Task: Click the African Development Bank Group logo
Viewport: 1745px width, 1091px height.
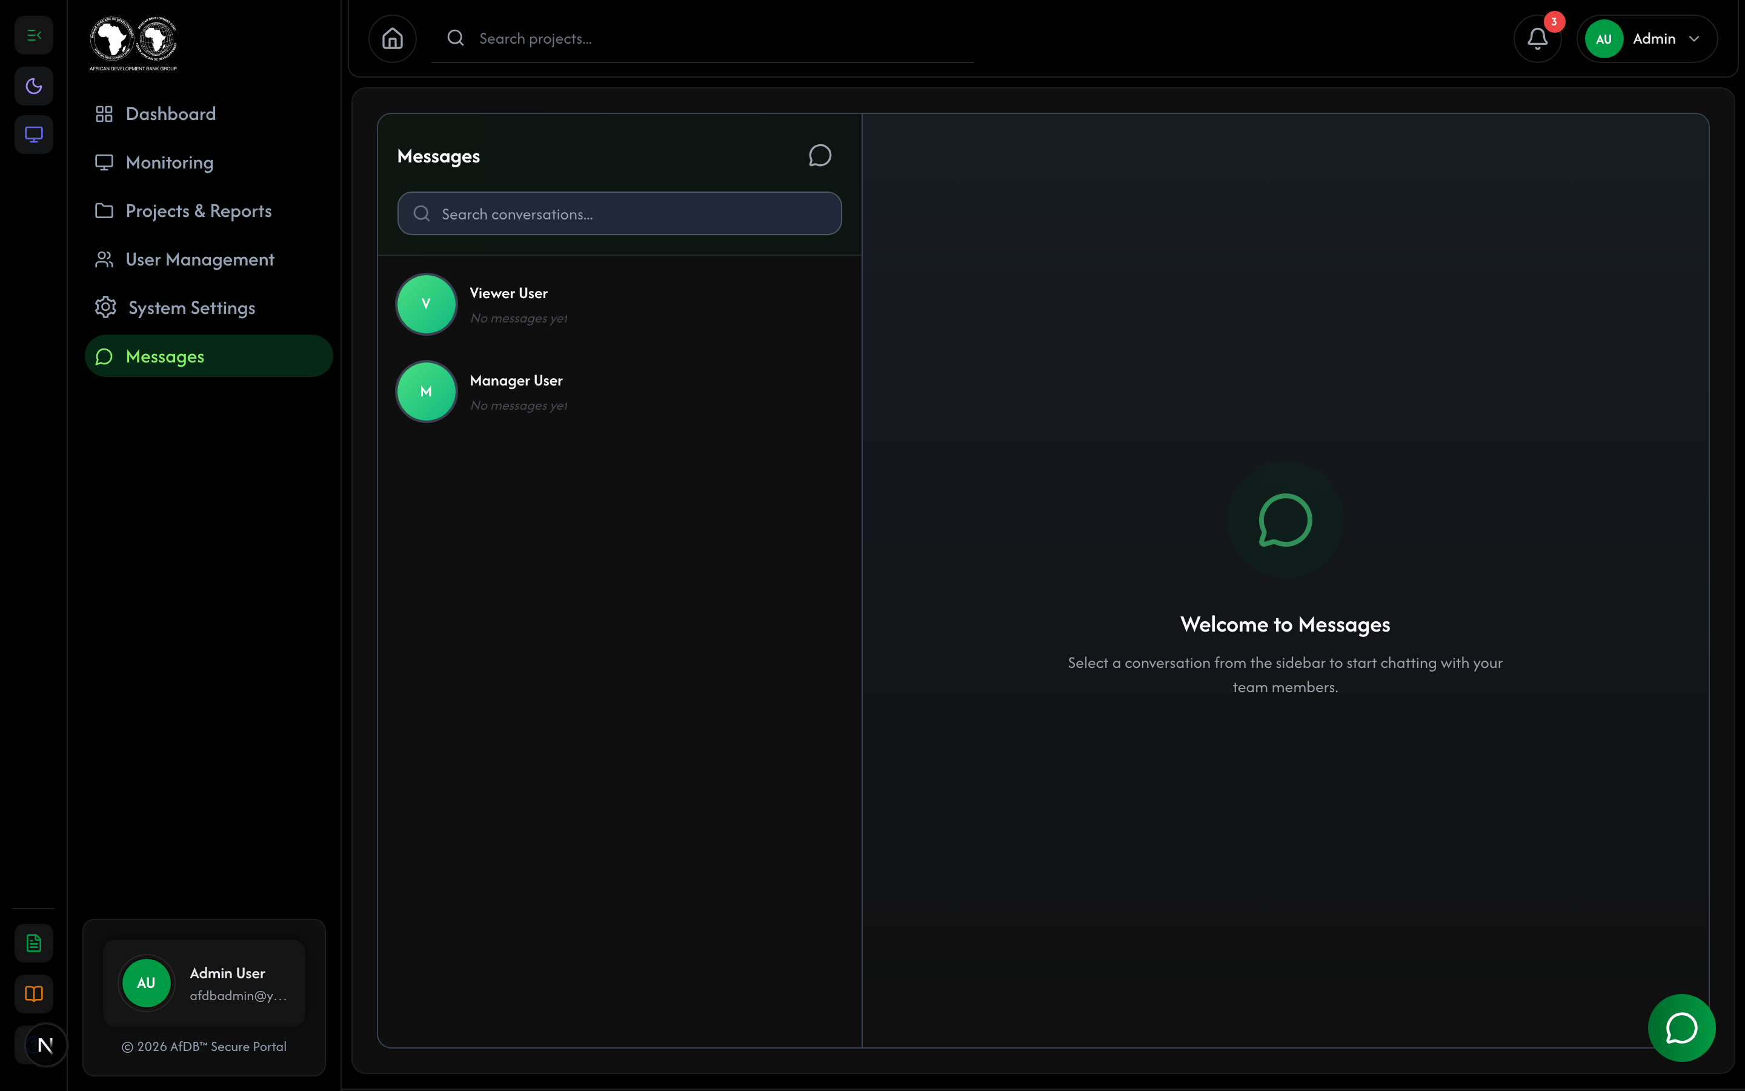Action: coord(133,43)
